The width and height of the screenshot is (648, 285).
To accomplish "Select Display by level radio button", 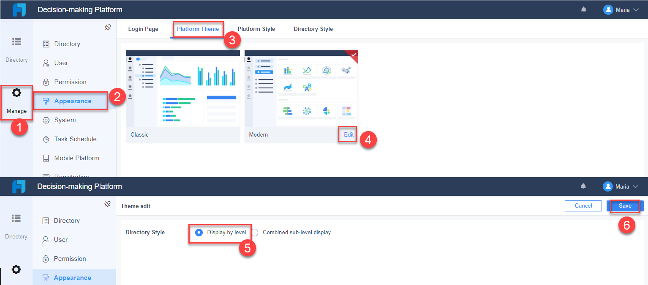I will [199, 233].
